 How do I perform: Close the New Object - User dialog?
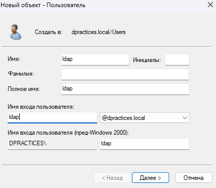pos(210,5)
